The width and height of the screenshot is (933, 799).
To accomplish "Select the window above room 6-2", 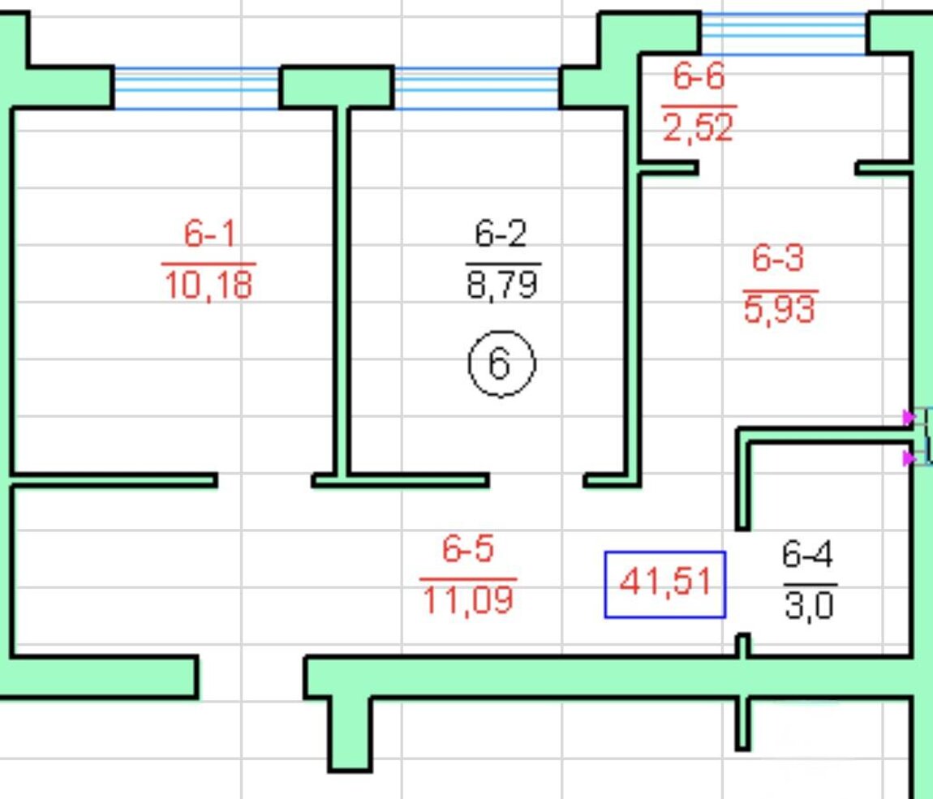I will (476, 88).
